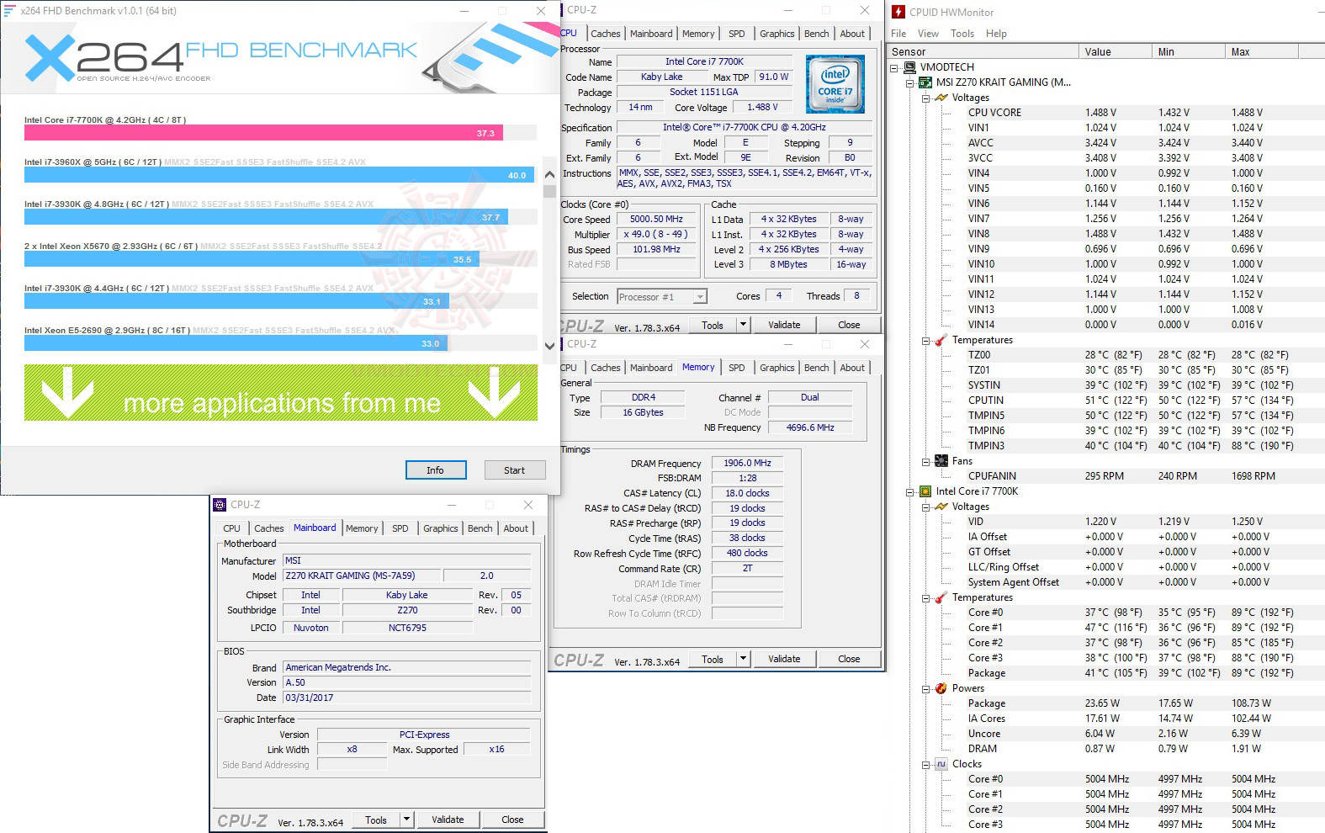Select the CPU VCORE row in HWMonitor
Image resolution: width=1325 pixels, height=833 pixels.
[1107, 113]
